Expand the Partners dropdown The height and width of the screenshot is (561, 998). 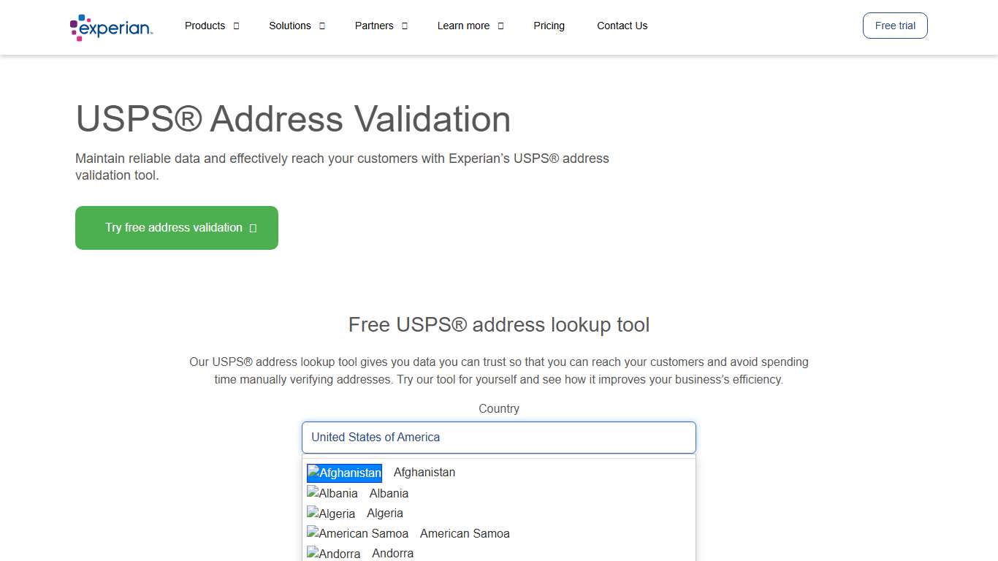[381, 26]
